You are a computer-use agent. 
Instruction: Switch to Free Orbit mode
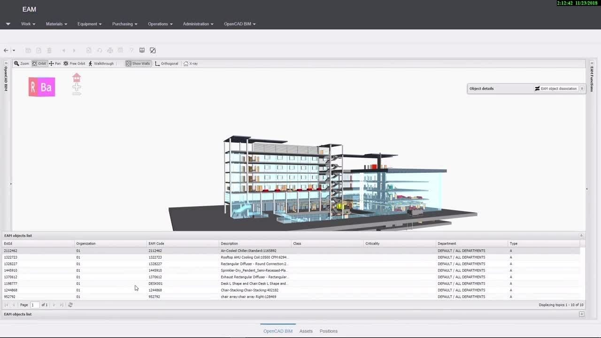click(74, 63)
